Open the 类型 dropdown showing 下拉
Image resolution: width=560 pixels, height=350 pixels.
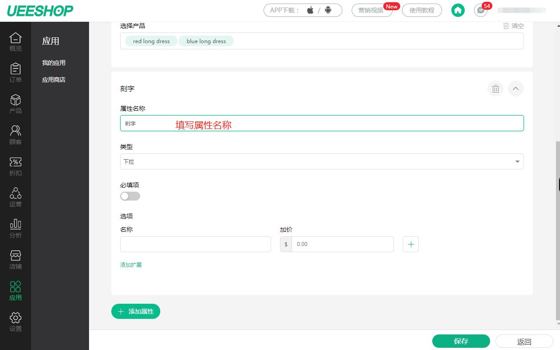point(322,161)
